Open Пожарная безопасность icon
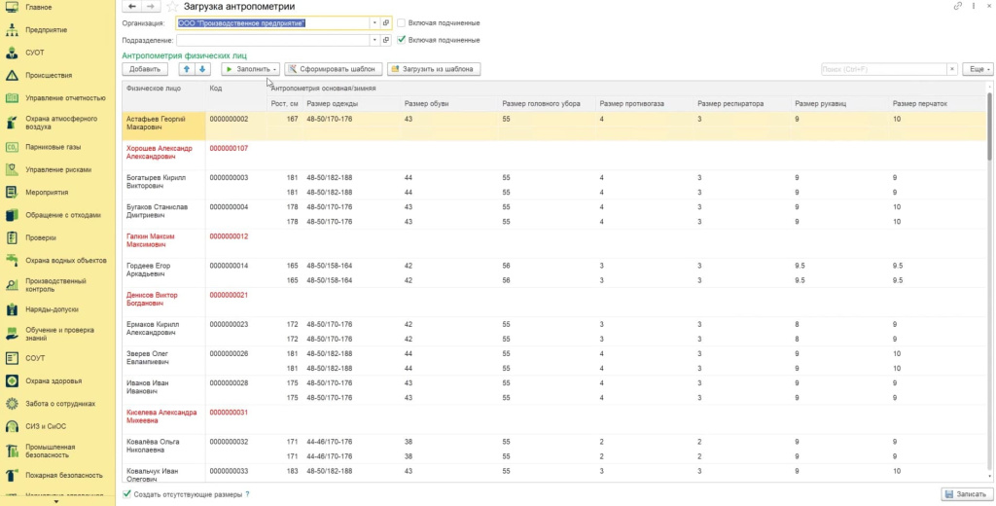Screen dimensions: 996x506 pos(12,475)
